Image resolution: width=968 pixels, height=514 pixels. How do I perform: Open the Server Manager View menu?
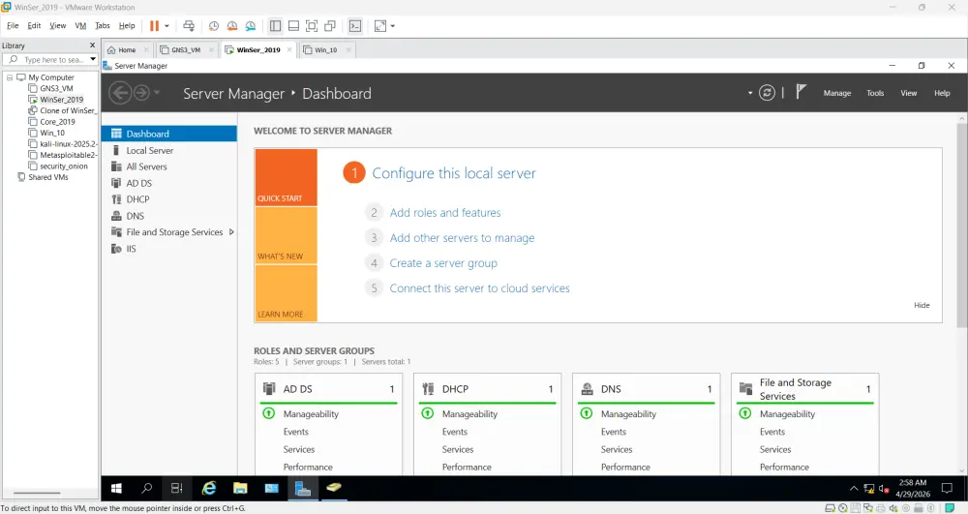pyautogui.click(x=908, y=93)
